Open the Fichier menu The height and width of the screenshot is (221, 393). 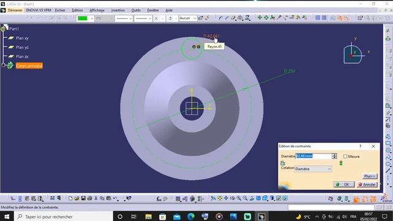(x=60, y=10)
